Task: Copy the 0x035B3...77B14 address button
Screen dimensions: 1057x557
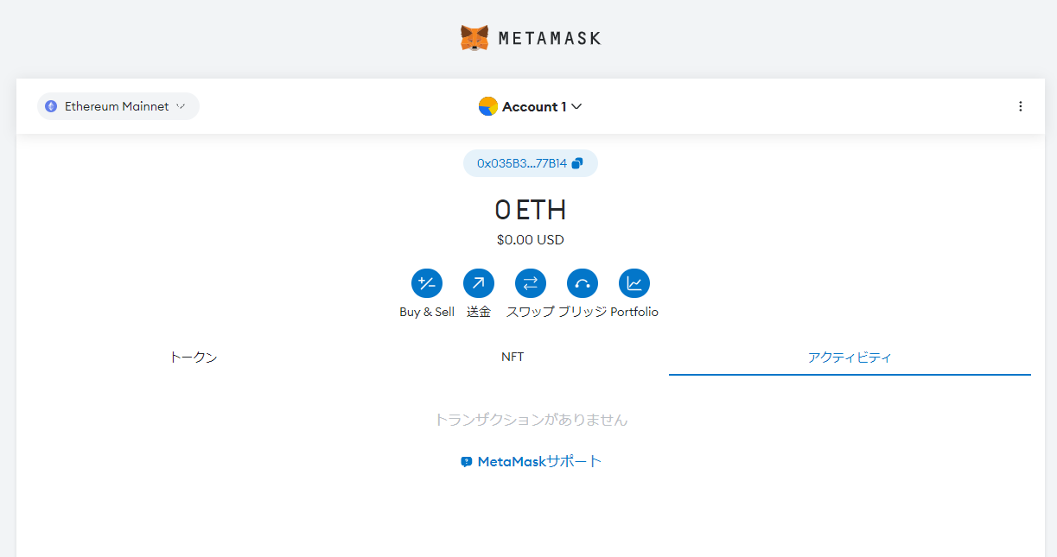Action: [531, 163]
